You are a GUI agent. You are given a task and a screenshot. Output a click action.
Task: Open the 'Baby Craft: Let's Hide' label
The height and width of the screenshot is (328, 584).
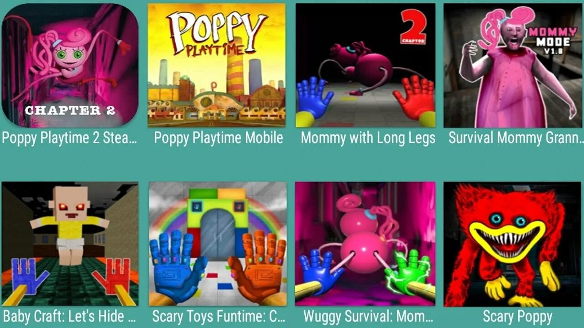tap(69, 317)
